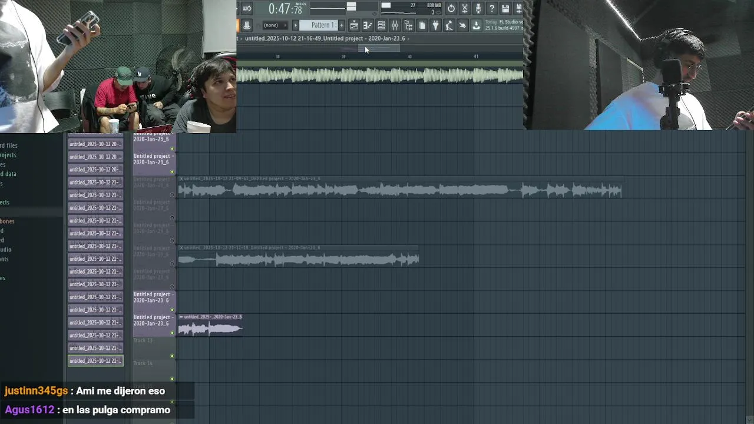Show the playlist using its toolbar icon
Viewport: 754px width, 424px height.
(x=354, y=25)
